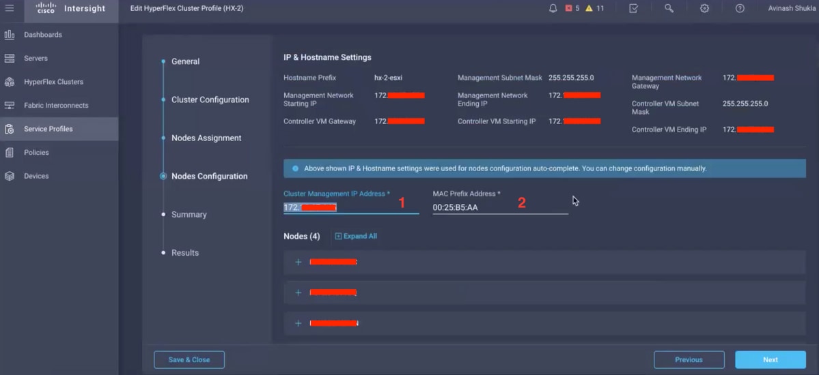Select the Nodes Configuration step
Screen dimensions: 819x375
210,177
